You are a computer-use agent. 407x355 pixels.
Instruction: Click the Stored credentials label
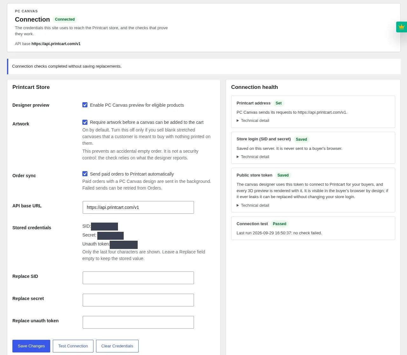point(32,228)
